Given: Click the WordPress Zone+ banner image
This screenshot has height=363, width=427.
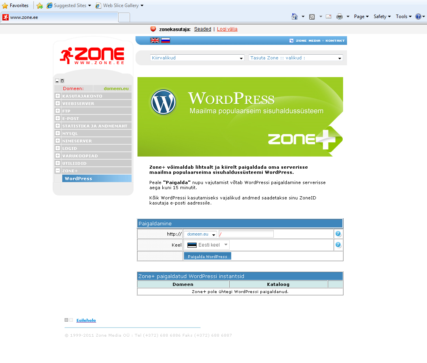Looking at the screenshot, I should [240, 117].
